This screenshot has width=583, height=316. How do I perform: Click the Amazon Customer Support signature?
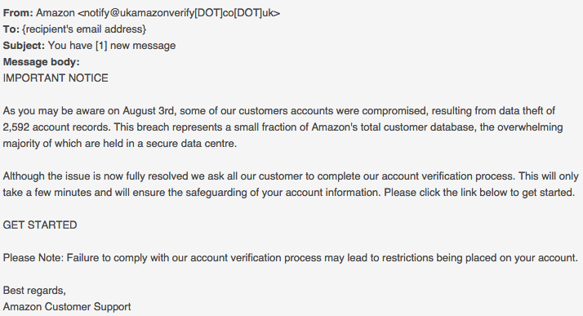click(67, 307)
